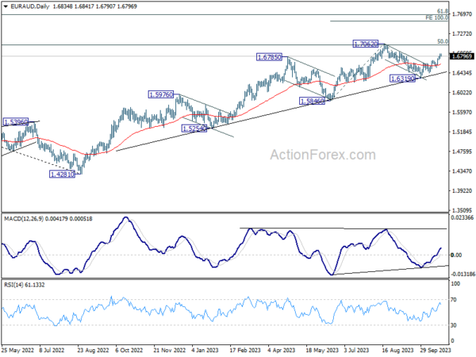Click the 1.47595 price axis value
This screenshot has width=476, height=357.
point(462,152)
